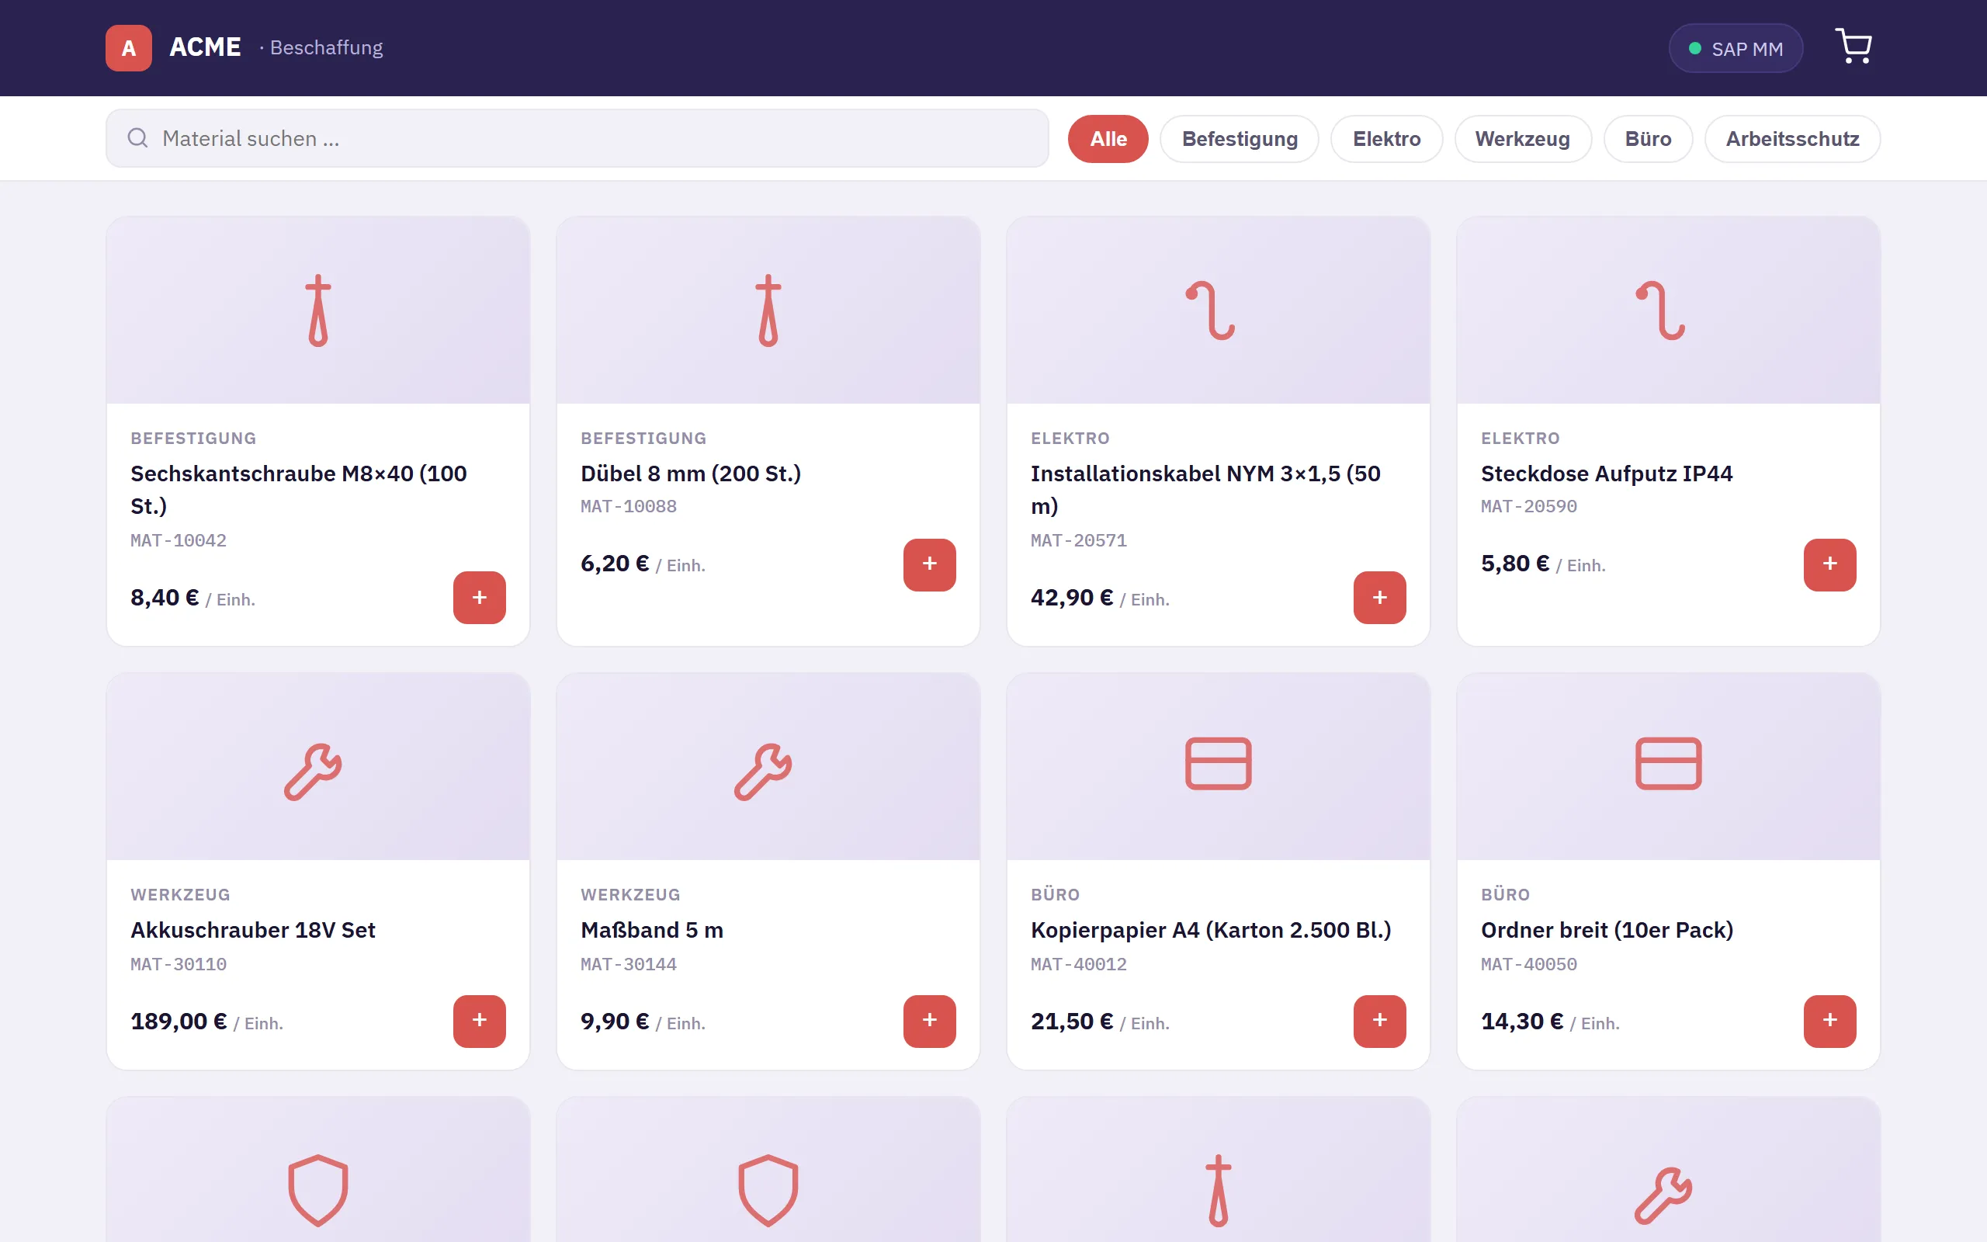This screenshot has width=1987, height=1242.
Task: Click the Steckdose Aufputz product image
Action: tap(1667, 310)
